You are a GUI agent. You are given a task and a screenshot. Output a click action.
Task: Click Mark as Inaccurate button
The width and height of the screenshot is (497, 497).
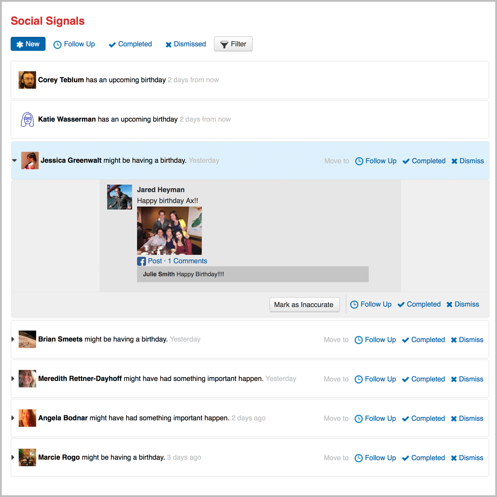[x=304, y=305]
